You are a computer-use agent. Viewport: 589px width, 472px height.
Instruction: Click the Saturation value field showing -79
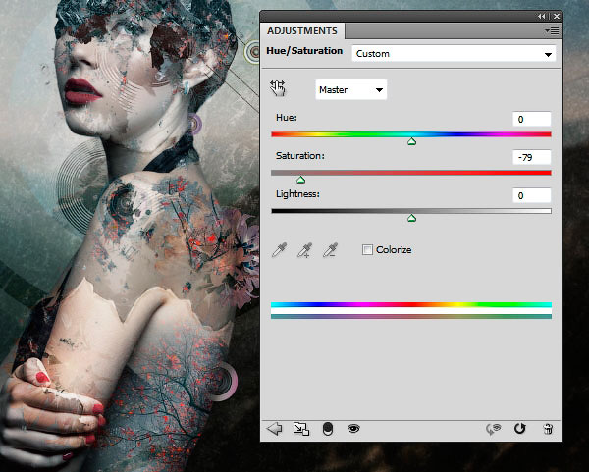[531, 157]
